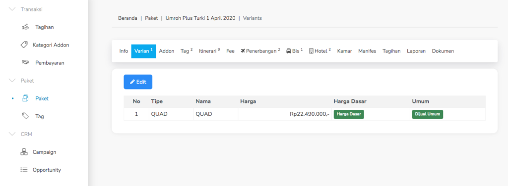Collapse the Paket sidebar section chevron

pyautogui.click(x=12, y=81)
